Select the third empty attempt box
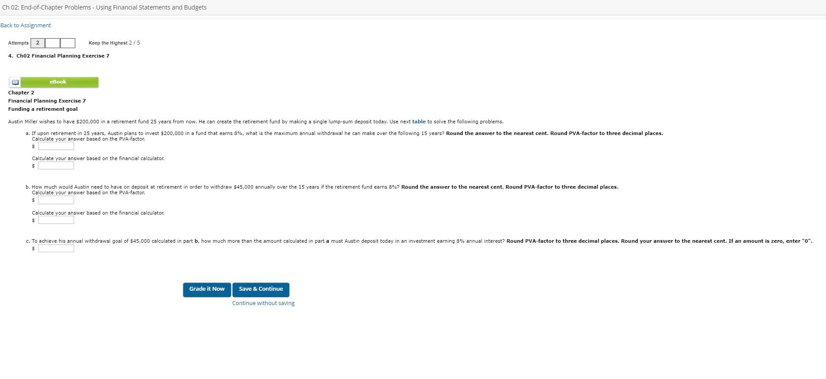Image resolution: width=826 pixels, height=379 pixels. point(68,43)
